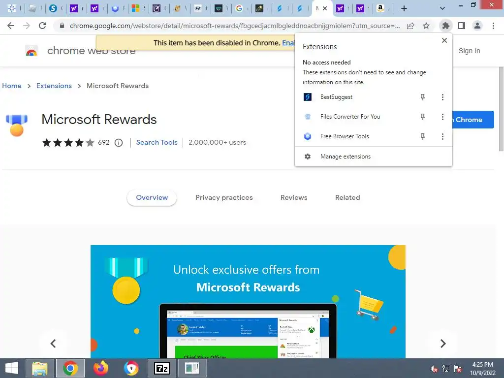
Task: Click the address bar URL
Action: [x=235, y=26]
